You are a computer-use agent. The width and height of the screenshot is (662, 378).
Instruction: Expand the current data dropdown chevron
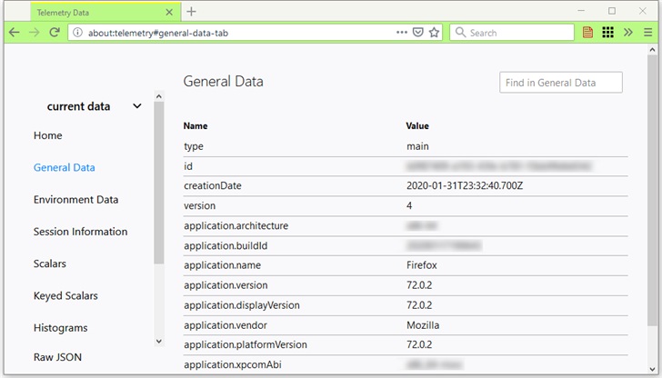point(137,106)
